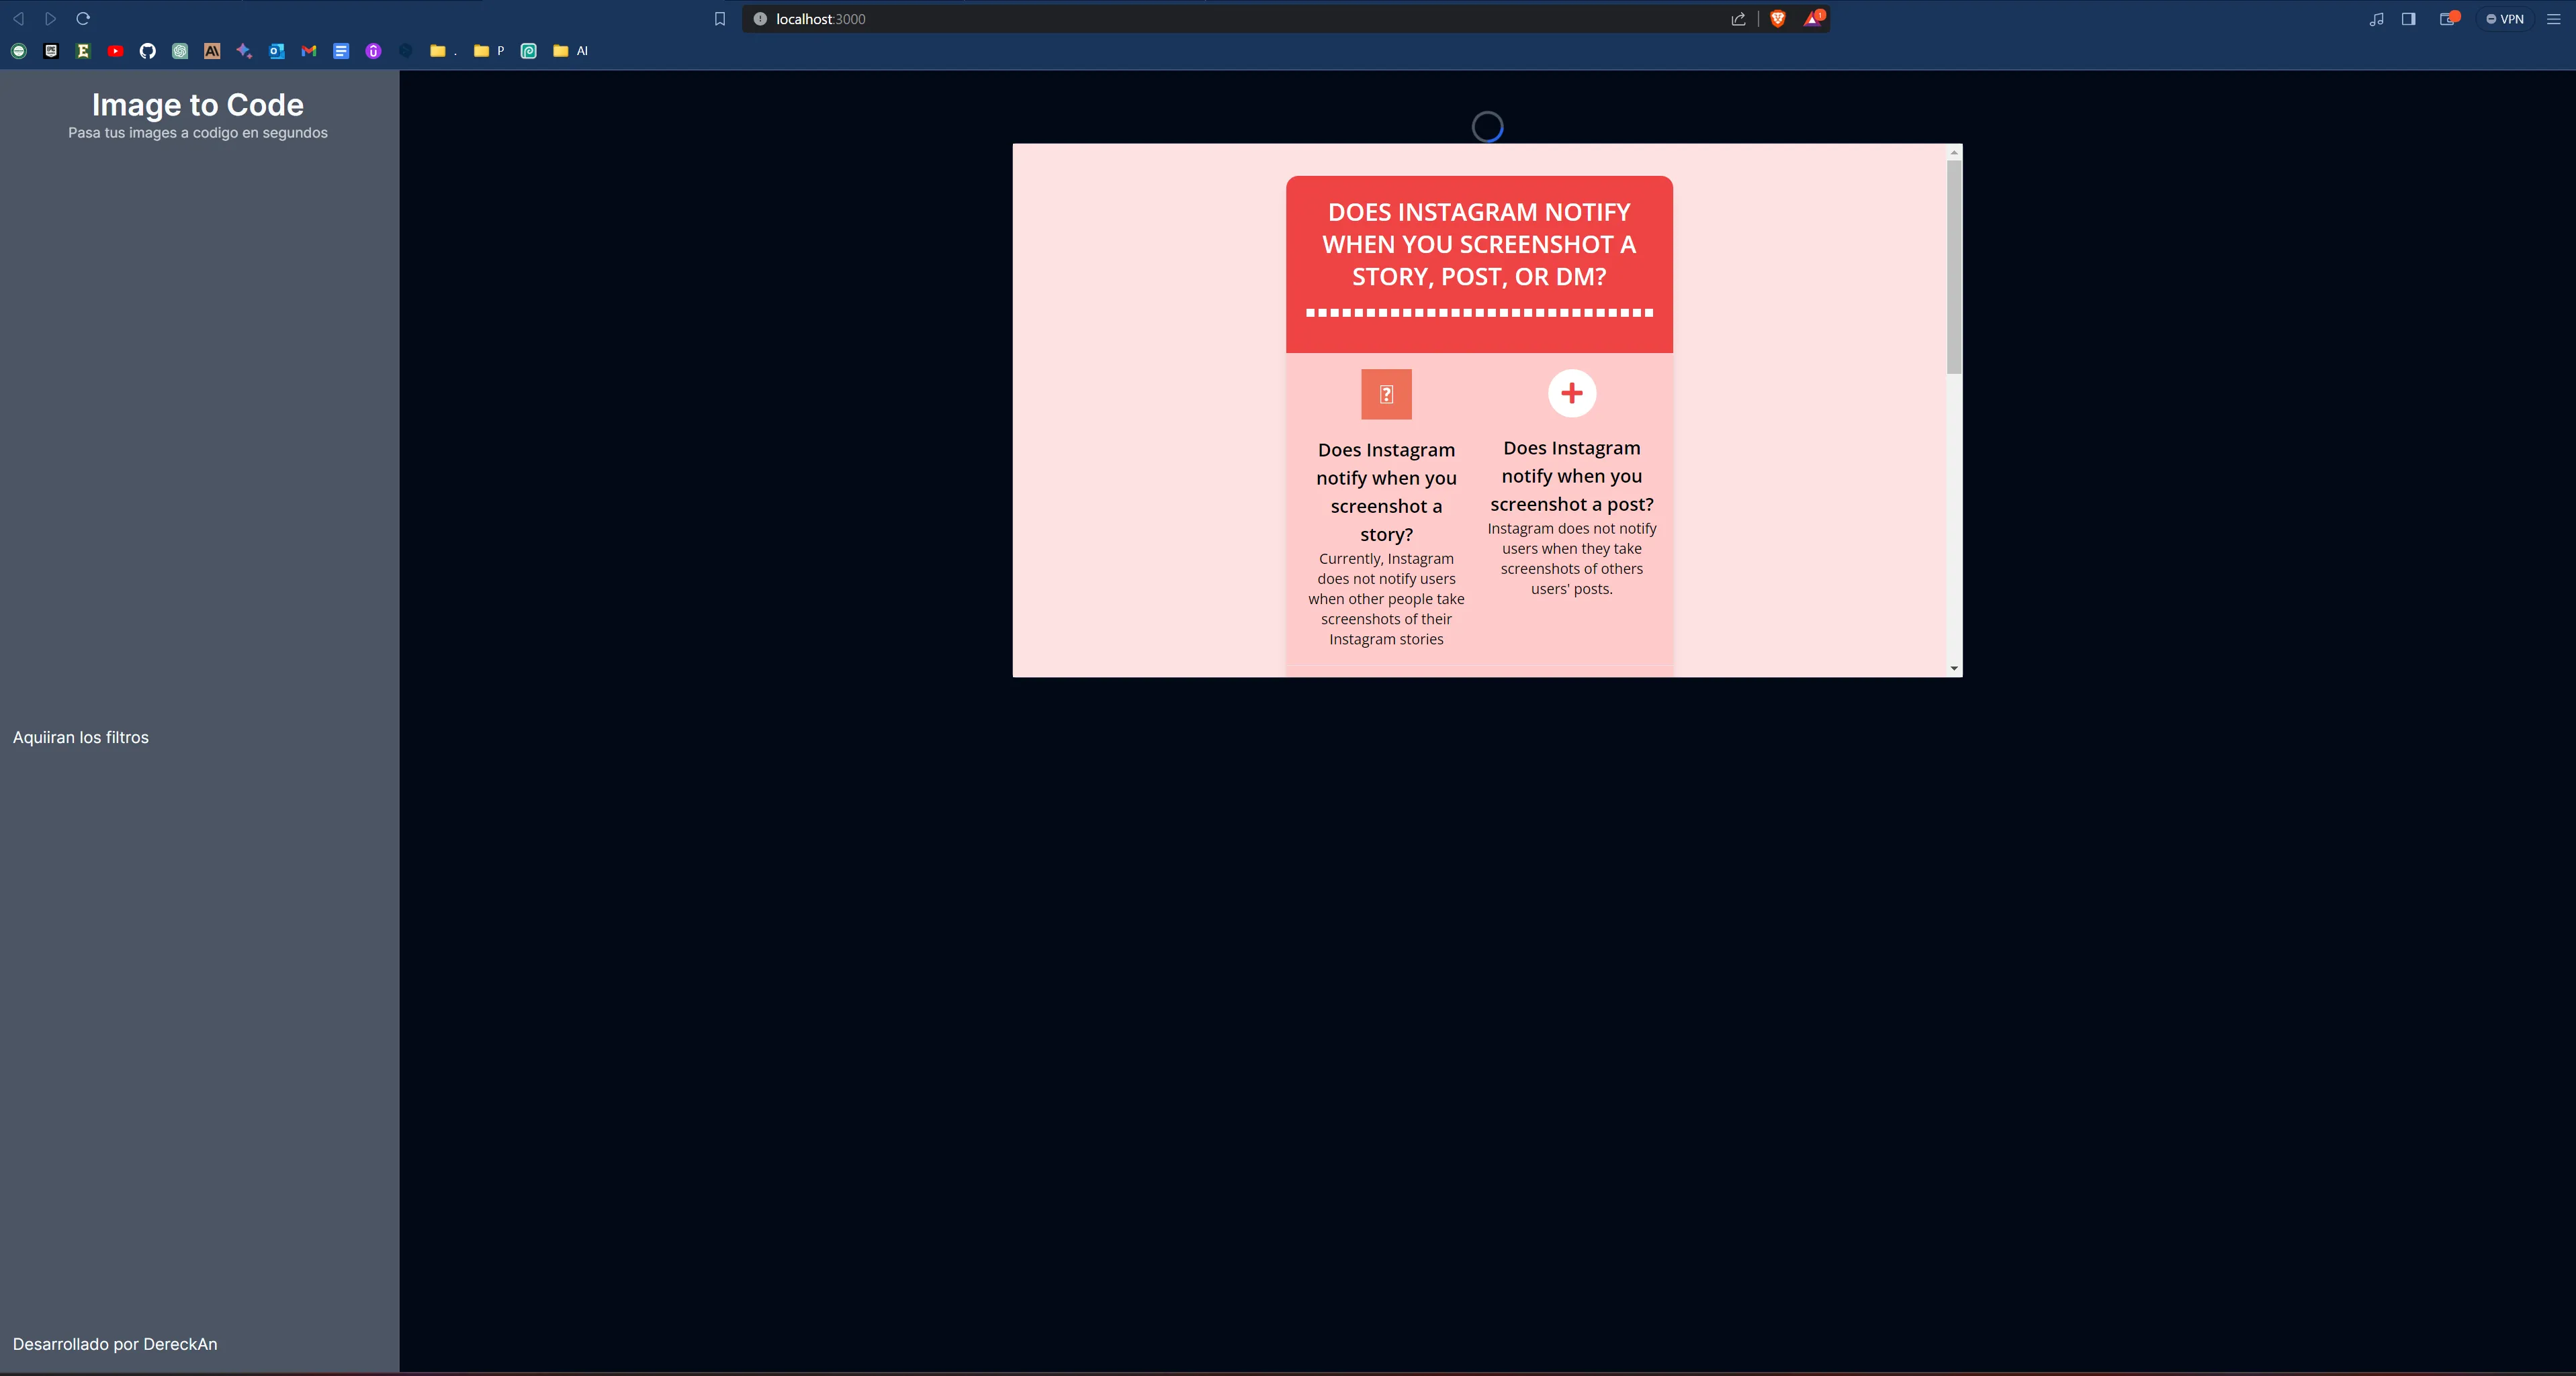Click paragraph 'Instagram does not notify users when they take'
Screen dimensions: 2576x1376
1572,558
